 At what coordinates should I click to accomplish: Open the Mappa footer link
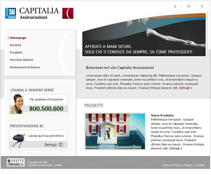pos(188,165)
